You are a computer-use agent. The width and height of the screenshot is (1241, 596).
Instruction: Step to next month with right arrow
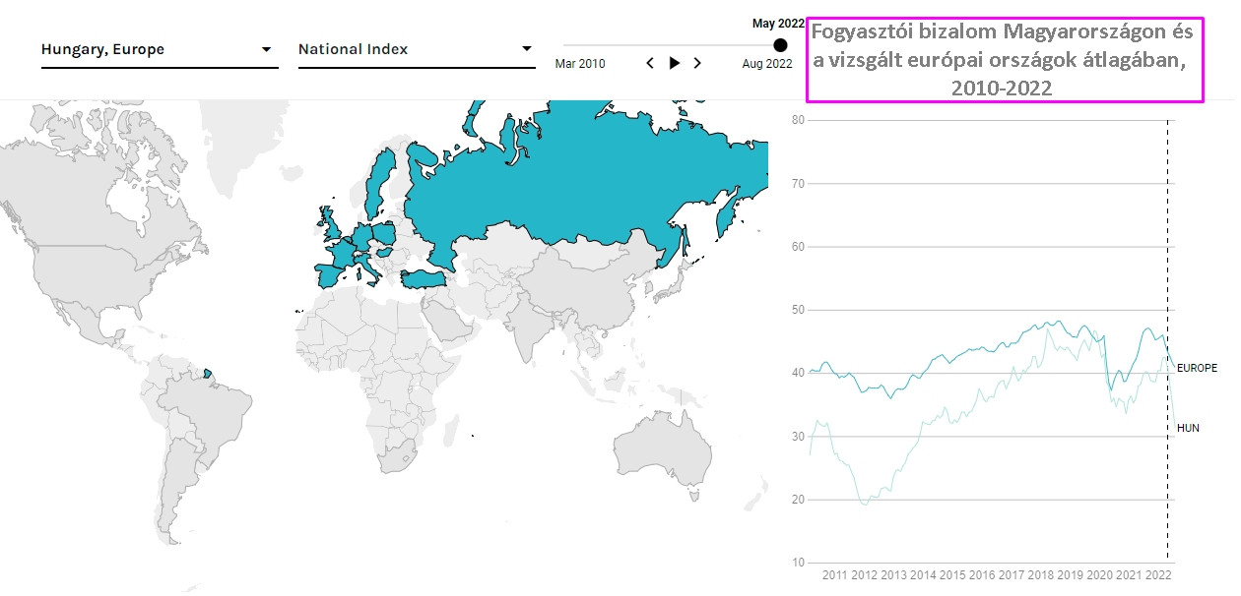(697, 63)
